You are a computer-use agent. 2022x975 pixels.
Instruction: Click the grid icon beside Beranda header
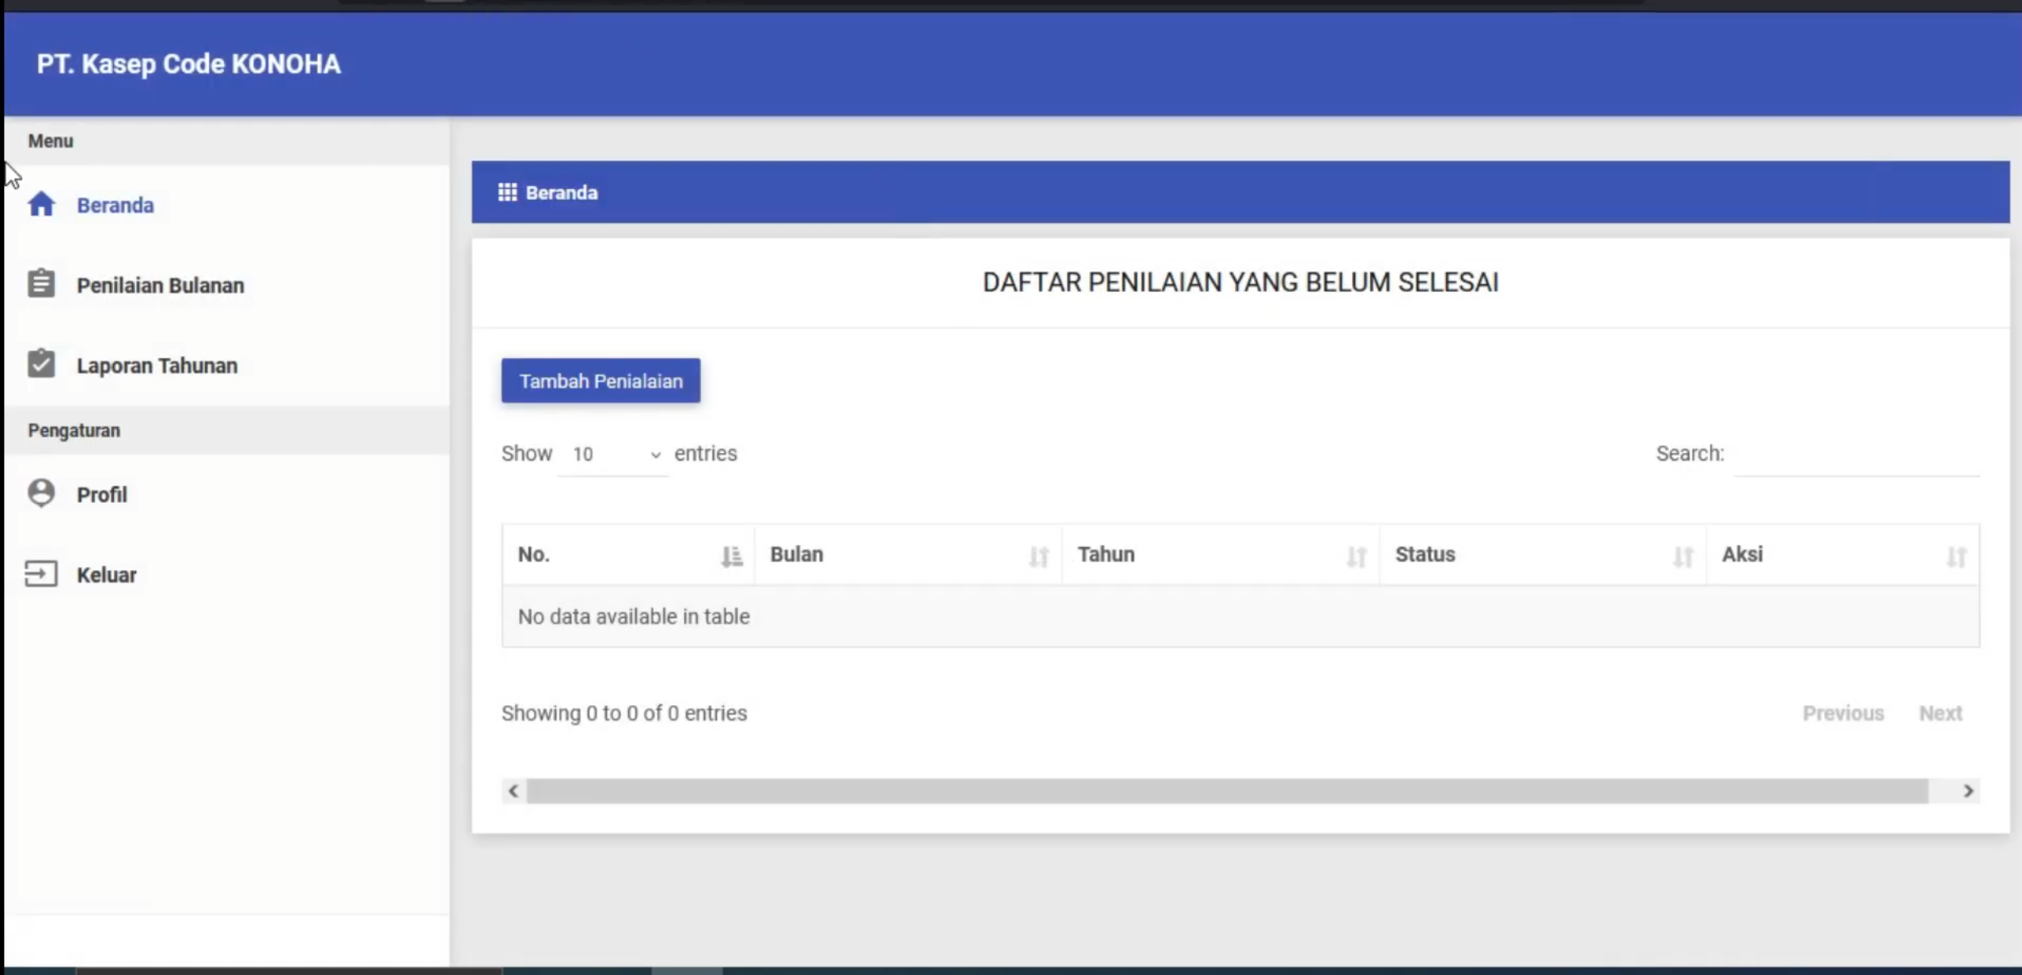507,192
